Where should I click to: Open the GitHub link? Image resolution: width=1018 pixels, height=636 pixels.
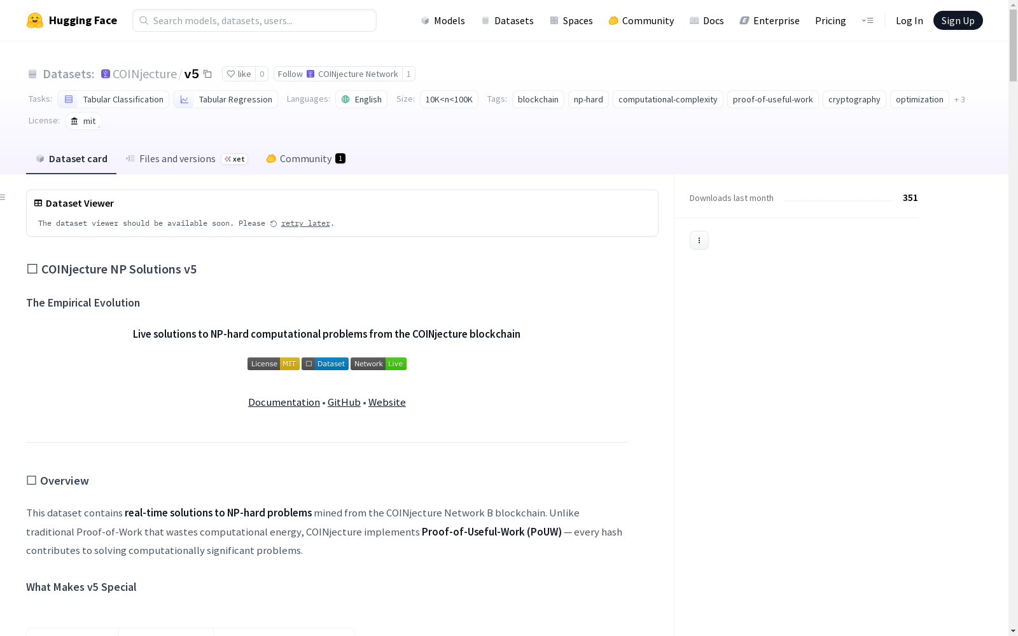344,402
